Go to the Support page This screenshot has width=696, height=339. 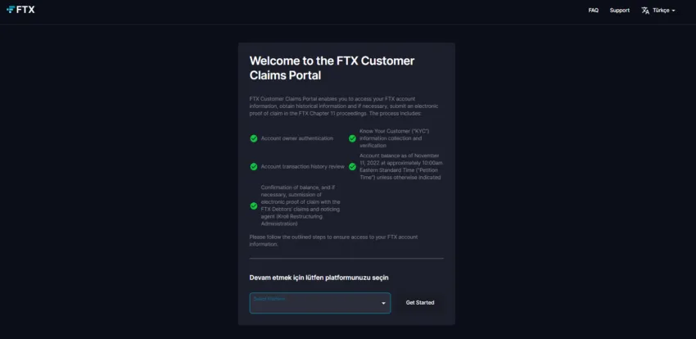point(619,10)
